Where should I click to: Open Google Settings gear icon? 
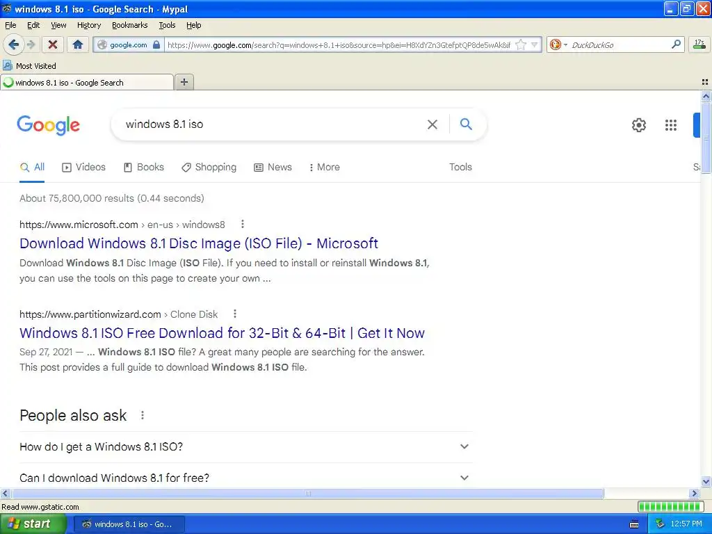coord(639,125)
